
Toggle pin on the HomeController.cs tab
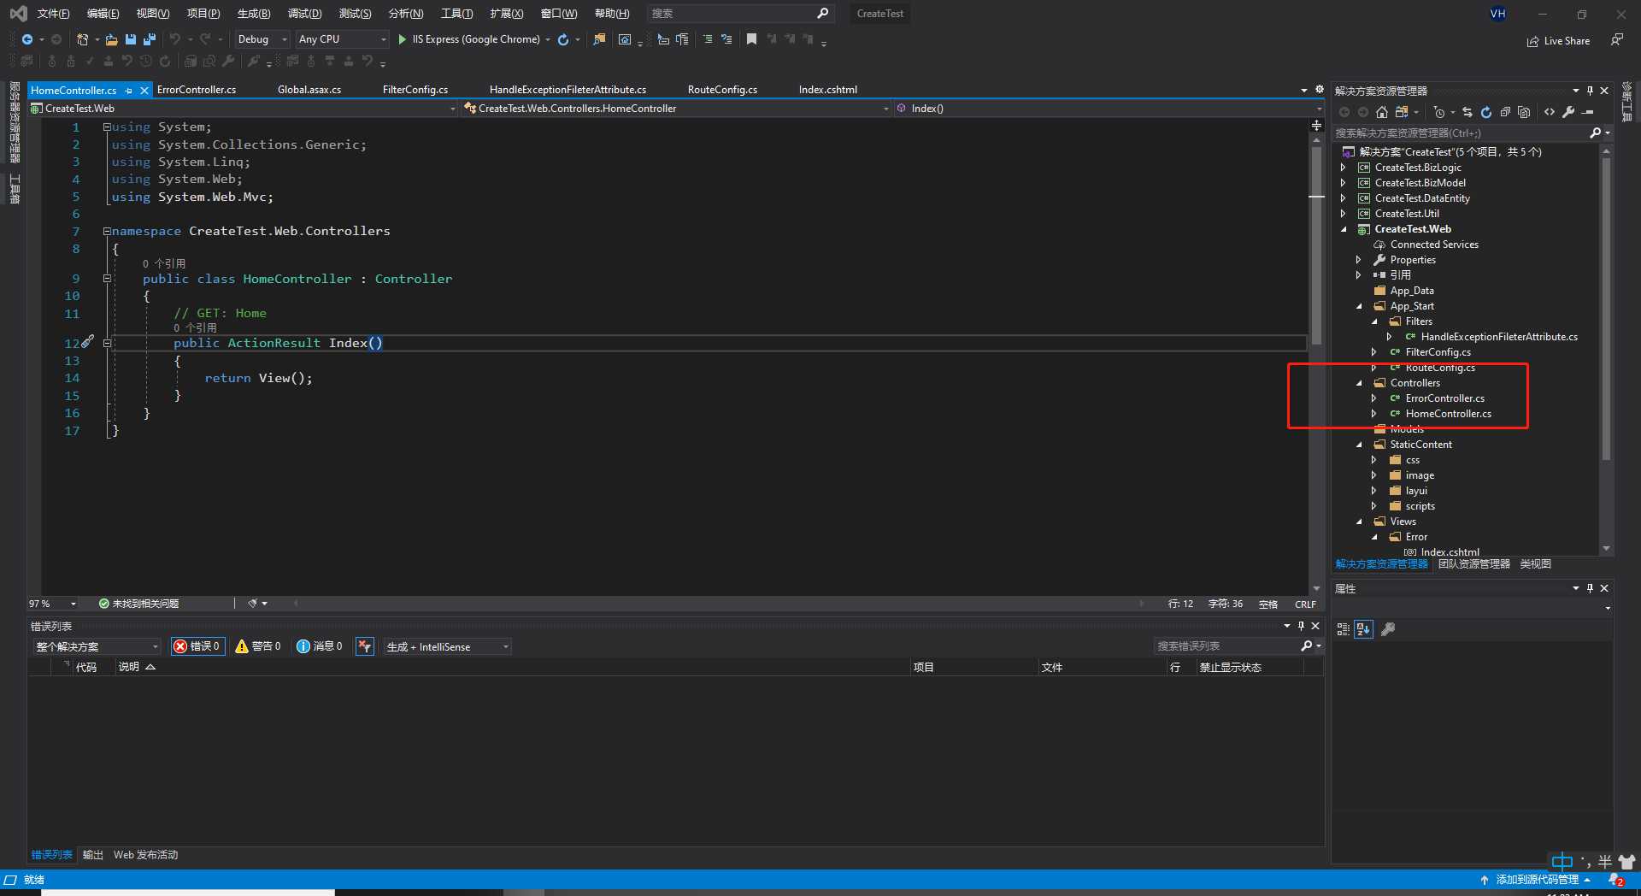click(x=129, y=91)
